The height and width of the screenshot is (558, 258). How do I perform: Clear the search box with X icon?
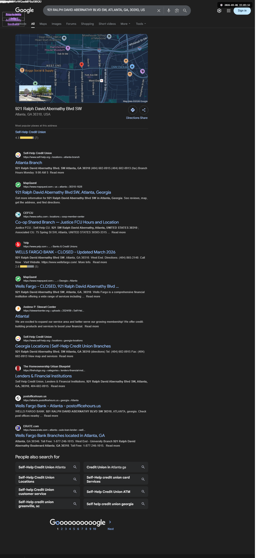[159, 10]
